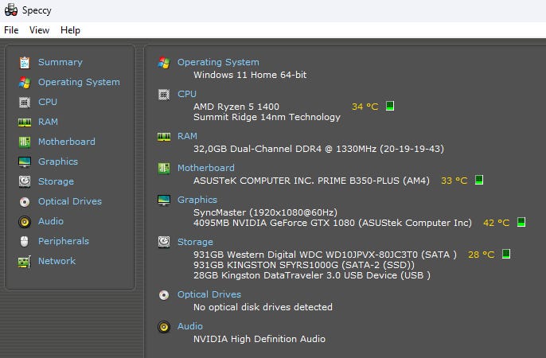
Task: Select Optical Drives in the sidebar
Action: coord(70,201)
